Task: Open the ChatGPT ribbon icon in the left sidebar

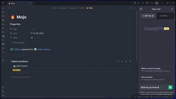Action: click(3, 8)
